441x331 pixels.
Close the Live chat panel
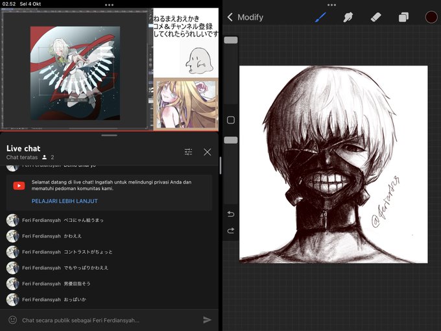pos(208,152)
